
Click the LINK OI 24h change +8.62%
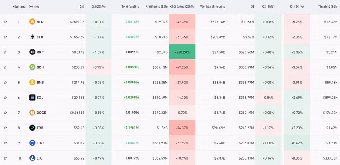[x=297, y=143]
